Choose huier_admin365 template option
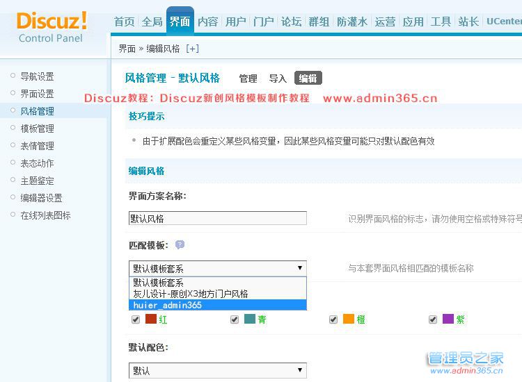 218,305
